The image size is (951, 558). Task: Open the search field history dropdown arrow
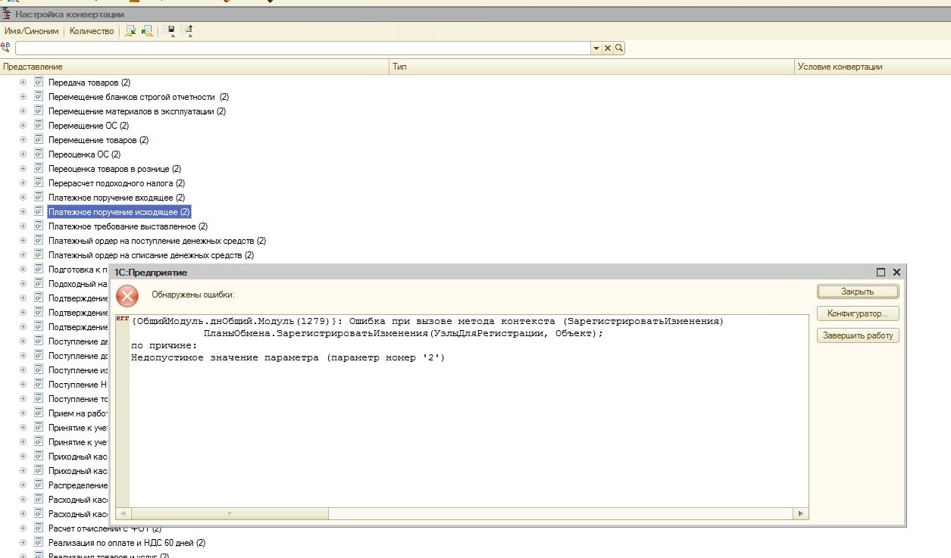click(x=596, y=48)
